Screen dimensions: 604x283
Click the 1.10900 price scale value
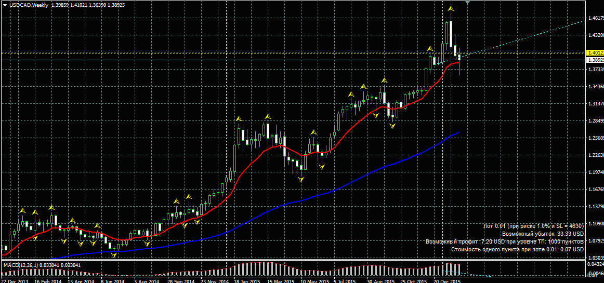click(x=596, y=224)
